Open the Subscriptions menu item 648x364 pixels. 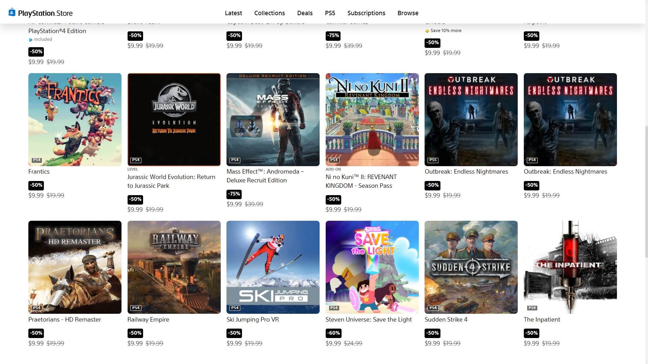[x=366, y=13]
